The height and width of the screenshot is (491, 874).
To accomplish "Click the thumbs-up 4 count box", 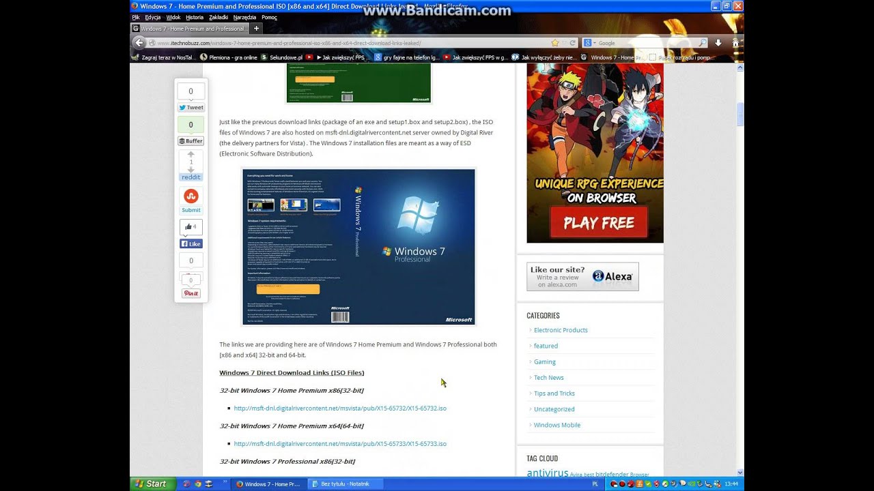I will coord(191,227).
